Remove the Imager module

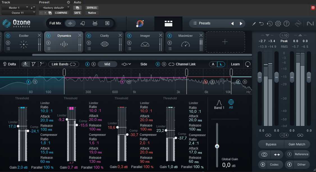[161, 35]
